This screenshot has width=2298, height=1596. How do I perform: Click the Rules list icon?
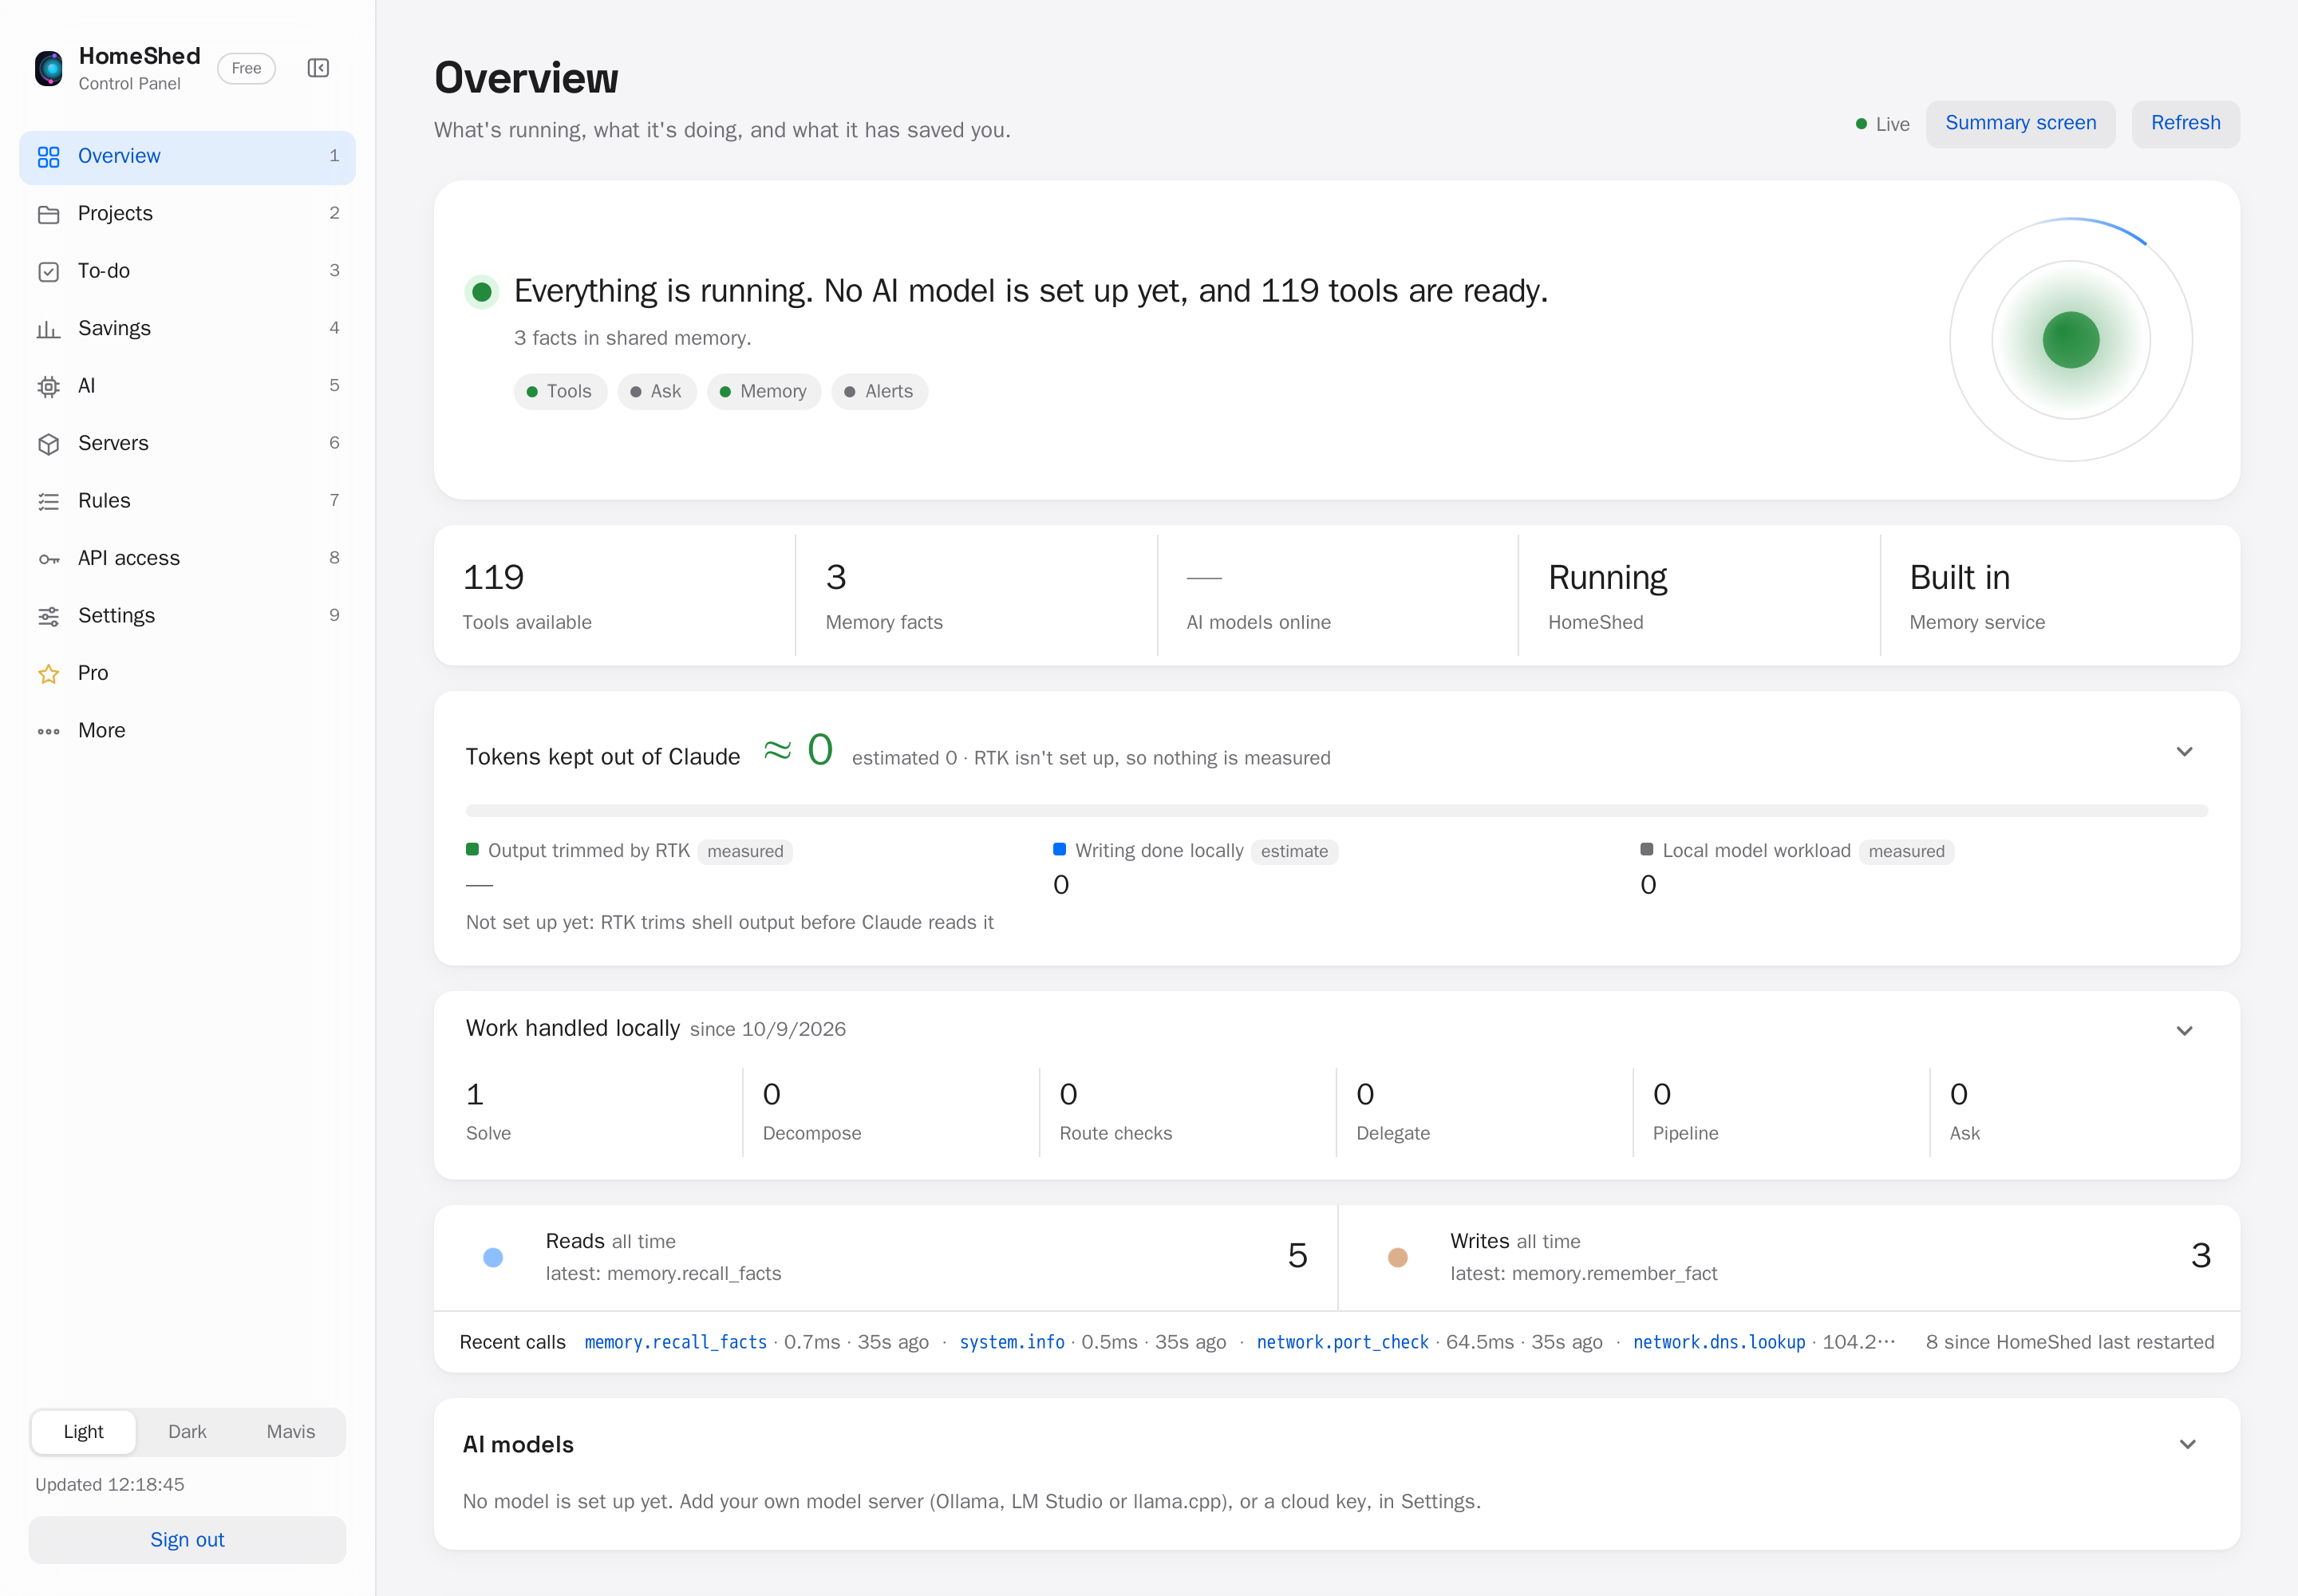[48, 501]
